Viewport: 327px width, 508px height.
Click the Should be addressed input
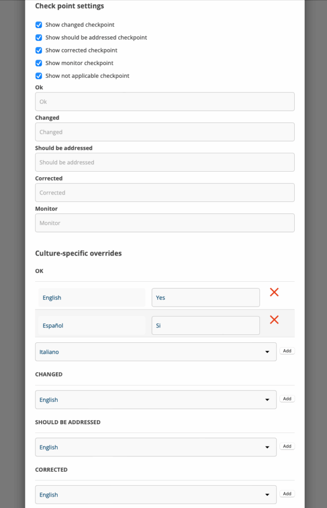coord(165,162)
